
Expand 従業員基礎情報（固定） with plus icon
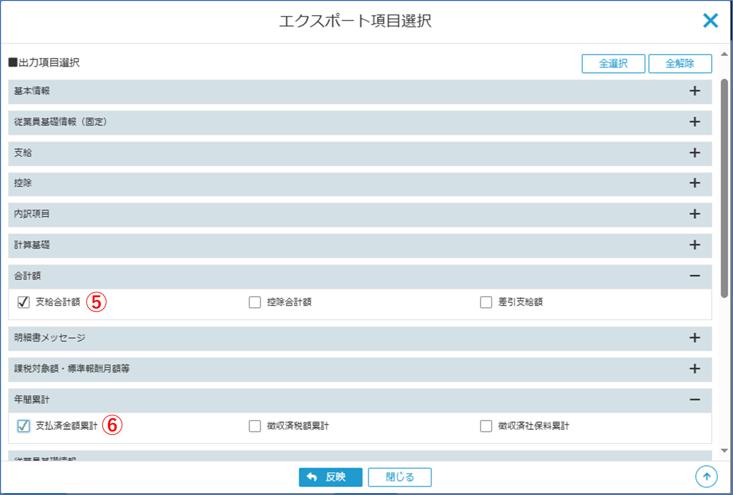coord(694,122)
